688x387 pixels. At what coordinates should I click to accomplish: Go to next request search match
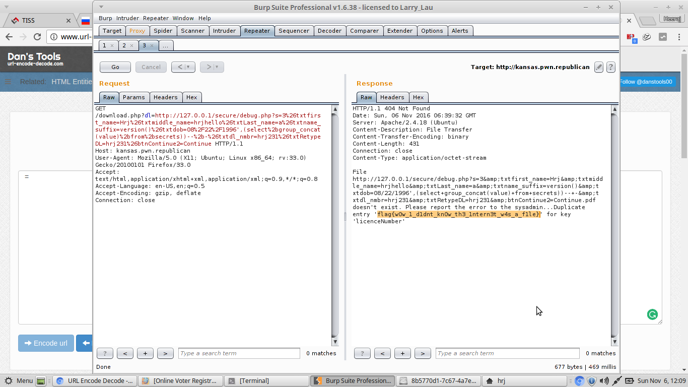point(165,353)
